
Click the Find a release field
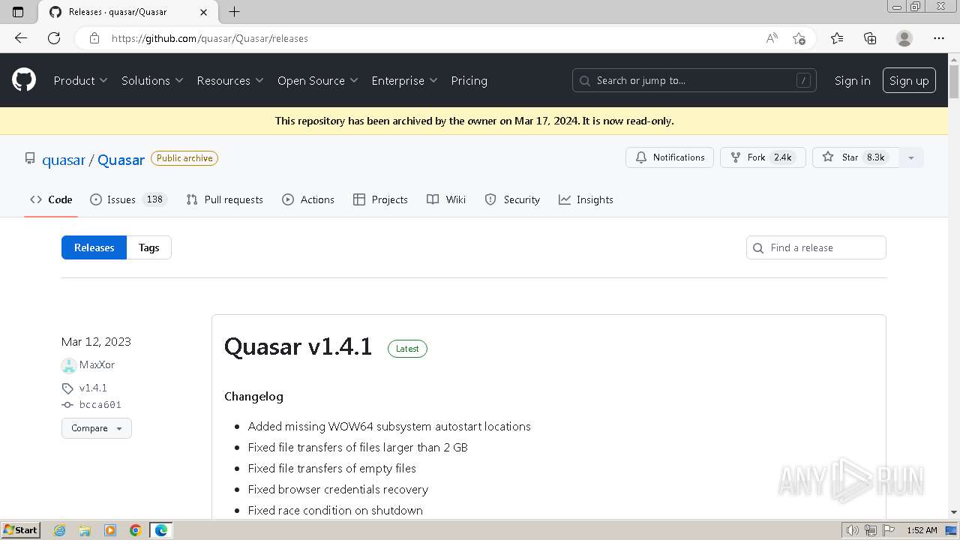[x=816, y=247]
